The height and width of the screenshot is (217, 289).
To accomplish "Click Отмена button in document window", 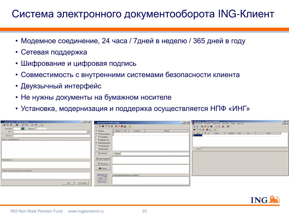I will (82, 183).
